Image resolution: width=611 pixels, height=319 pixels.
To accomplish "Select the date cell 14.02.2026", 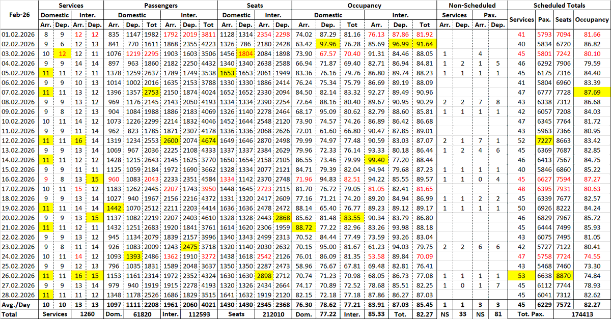I will coord(19,159).
